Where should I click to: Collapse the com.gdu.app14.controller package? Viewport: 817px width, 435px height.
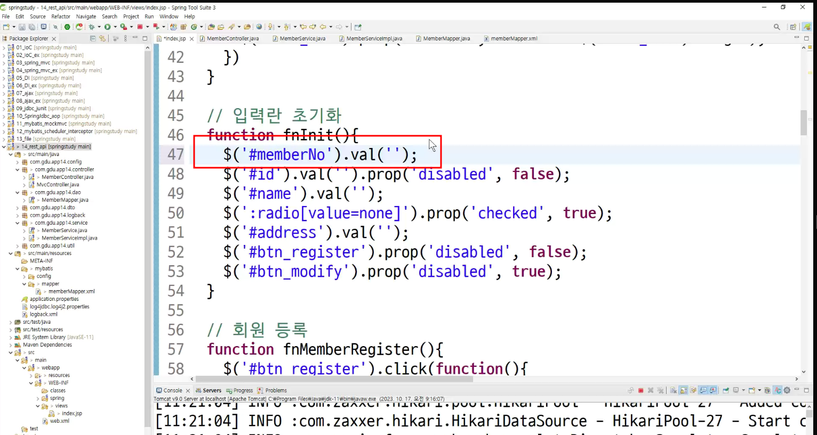17,169
